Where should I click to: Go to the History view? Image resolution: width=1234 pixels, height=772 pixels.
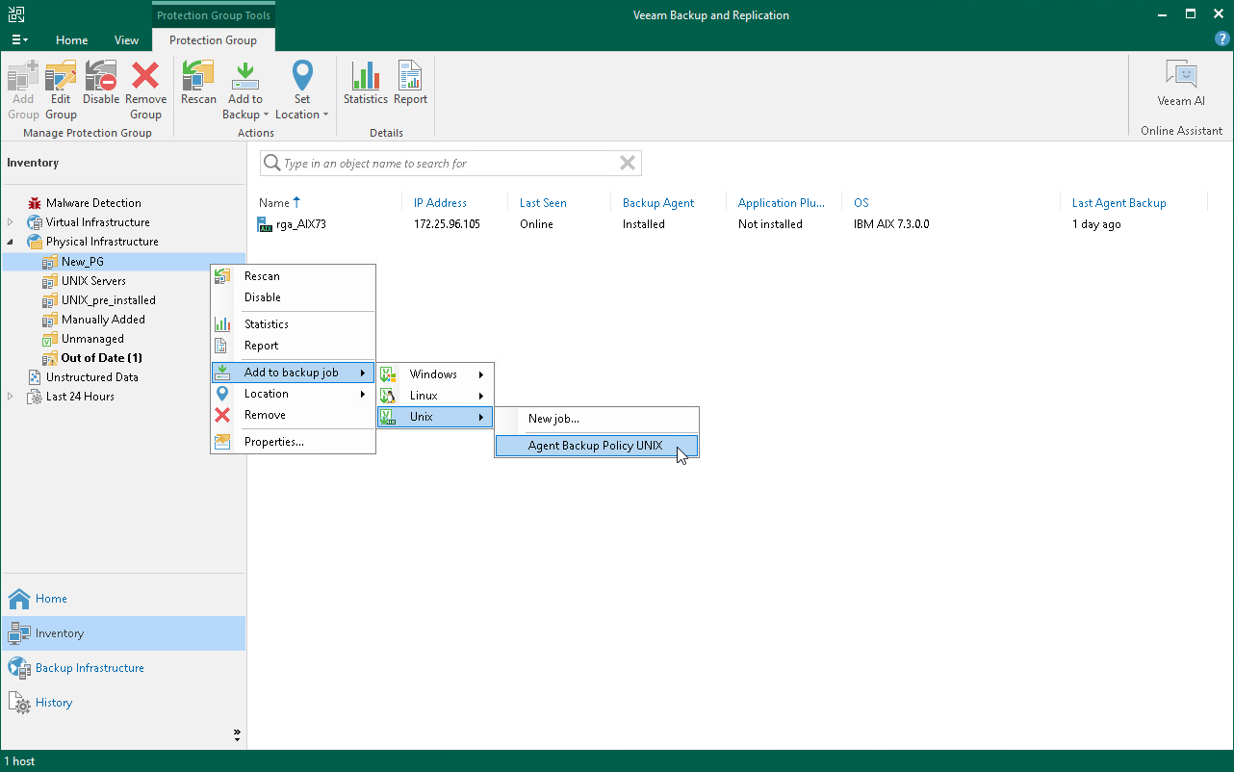[x=54, y=703]
